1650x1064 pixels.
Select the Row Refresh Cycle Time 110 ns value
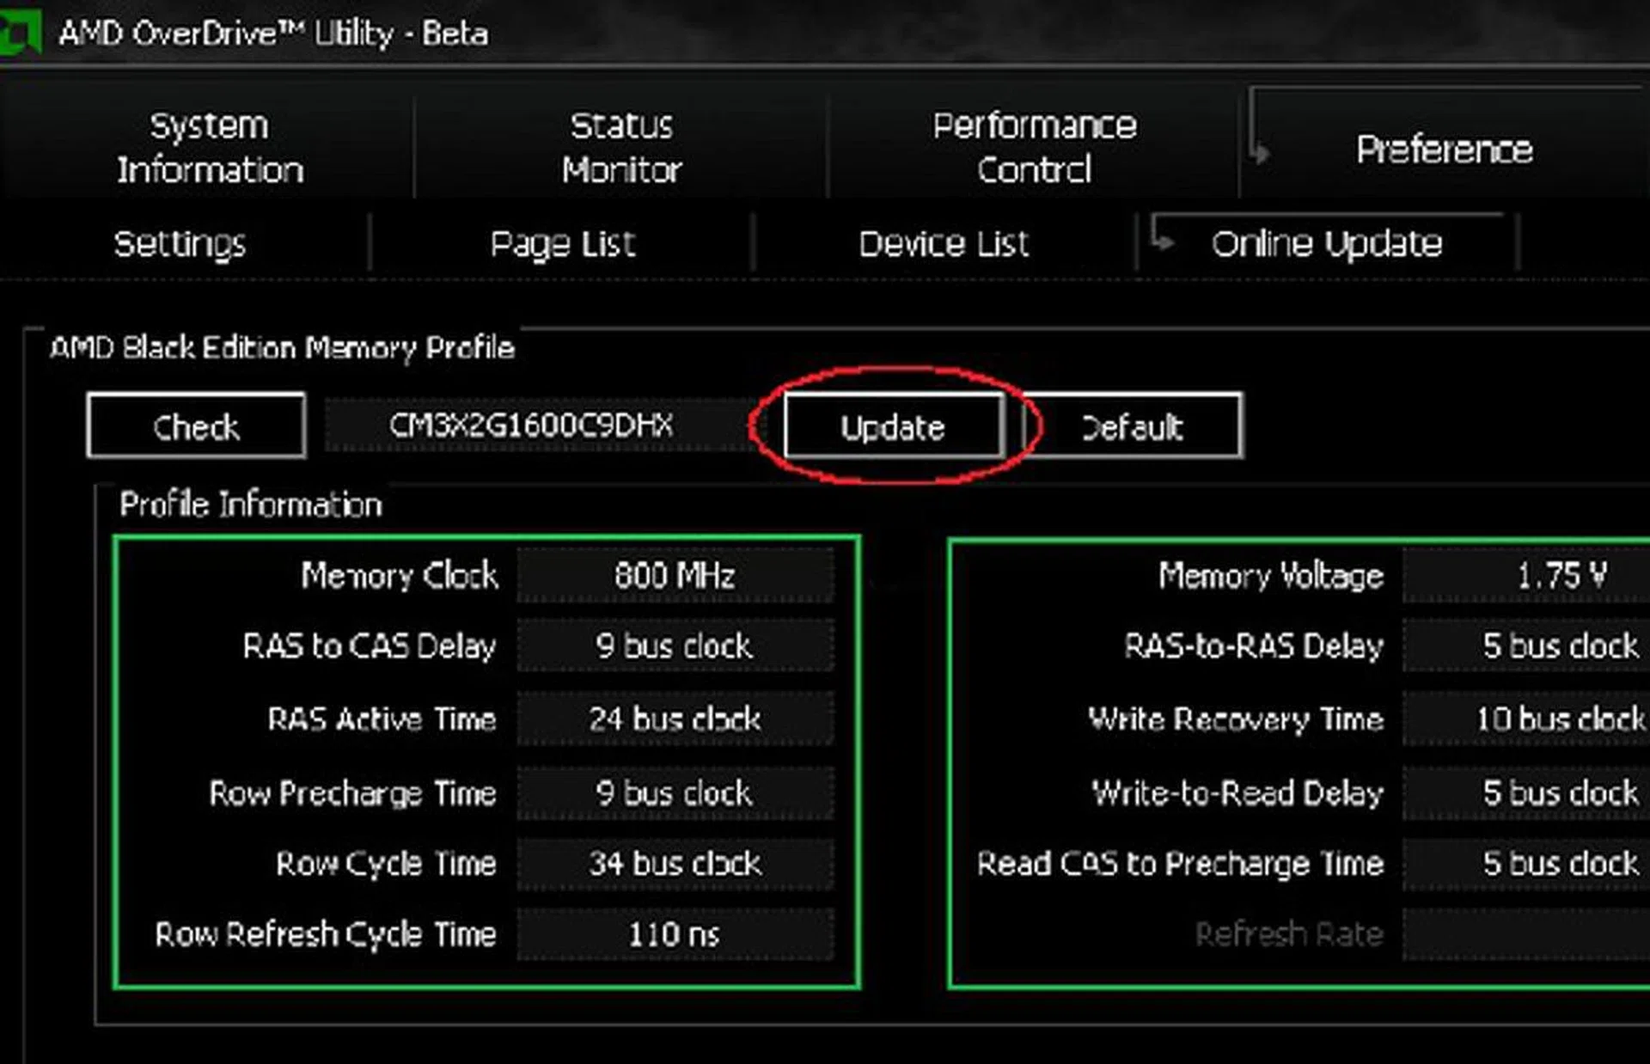click(675, 935)
